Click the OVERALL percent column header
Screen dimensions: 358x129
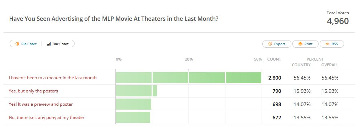pyautogui.click(x=330, y=65)
